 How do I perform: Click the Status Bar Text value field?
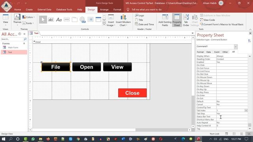point(232,117)
